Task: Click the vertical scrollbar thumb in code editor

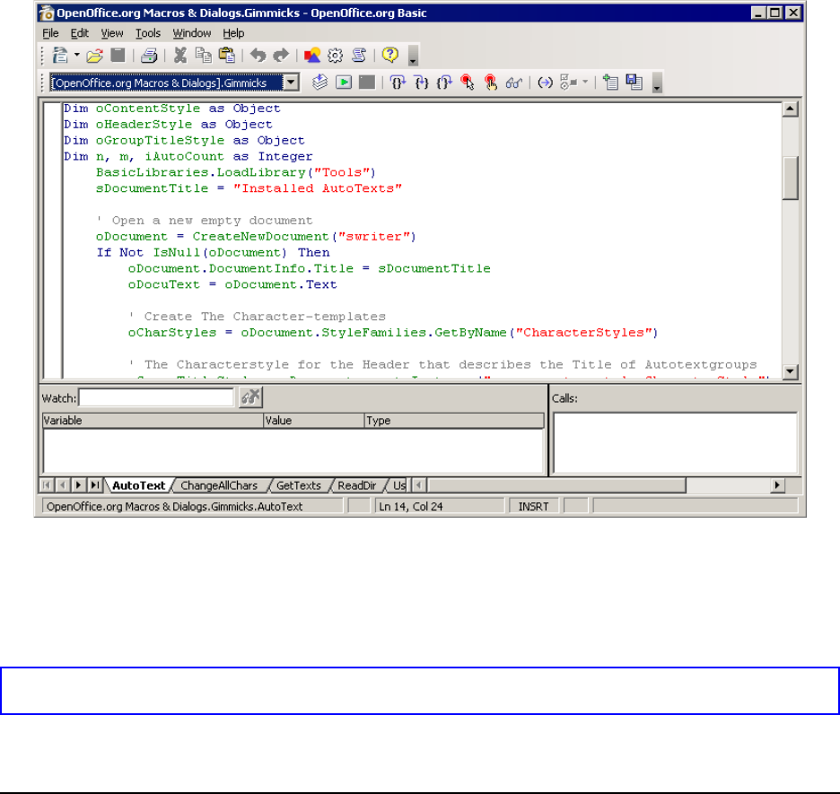Action: pos(790,178)
